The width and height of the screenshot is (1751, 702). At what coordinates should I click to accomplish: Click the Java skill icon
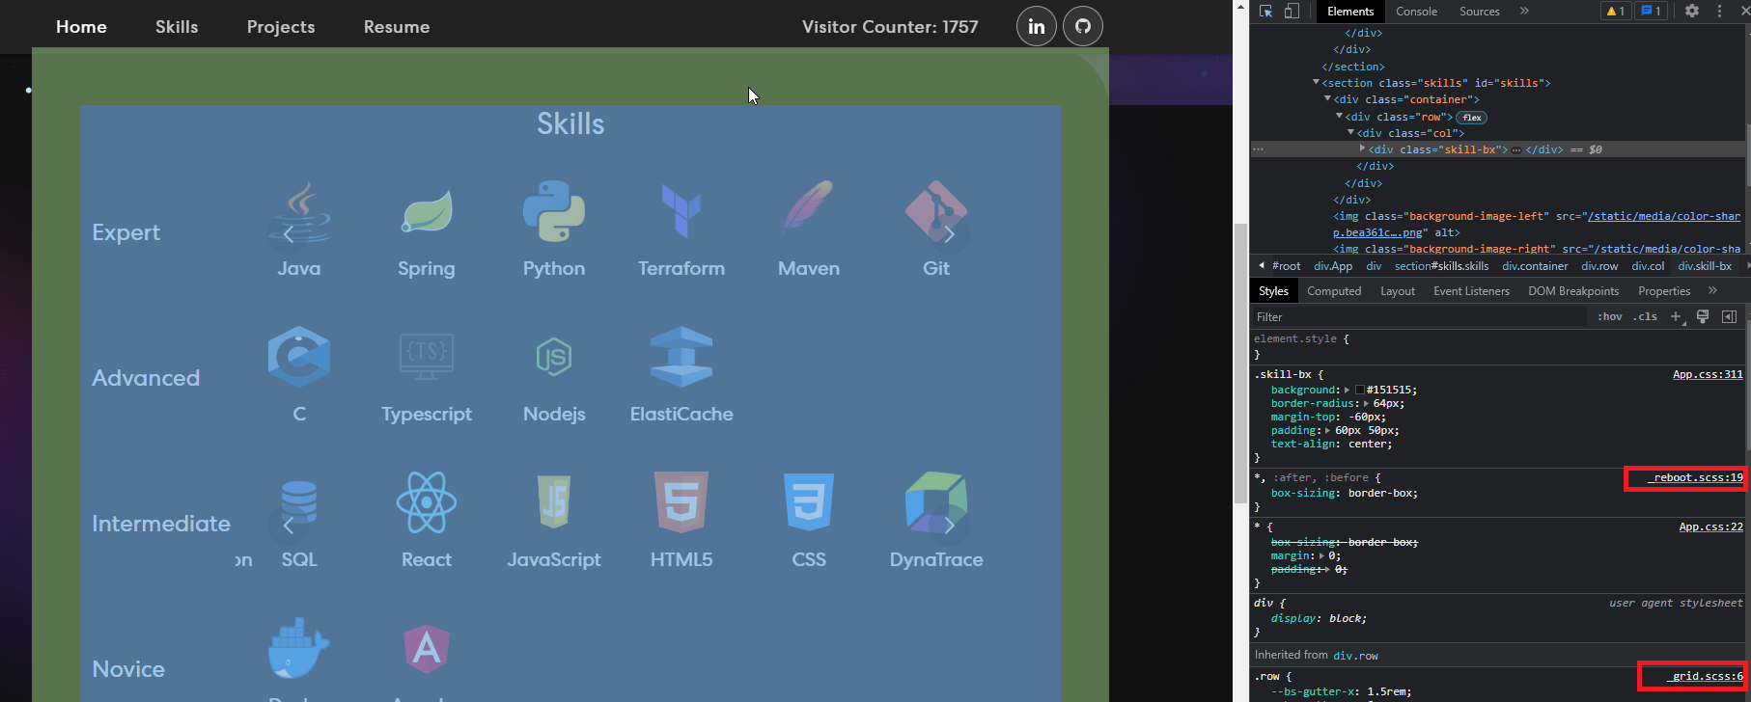(299, 211)
